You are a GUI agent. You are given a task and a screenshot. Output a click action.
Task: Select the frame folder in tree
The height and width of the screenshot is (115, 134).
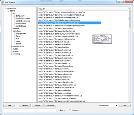(18, 36)
